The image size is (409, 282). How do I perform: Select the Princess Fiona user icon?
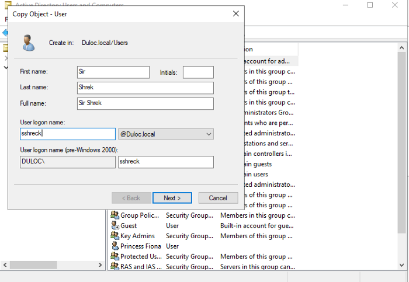(x=115, y=246)
